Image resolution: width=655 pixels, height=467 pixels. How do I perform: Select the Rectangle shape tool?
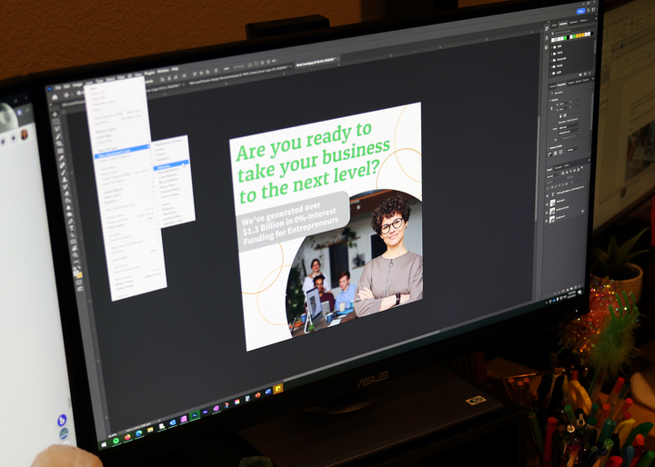74,242
